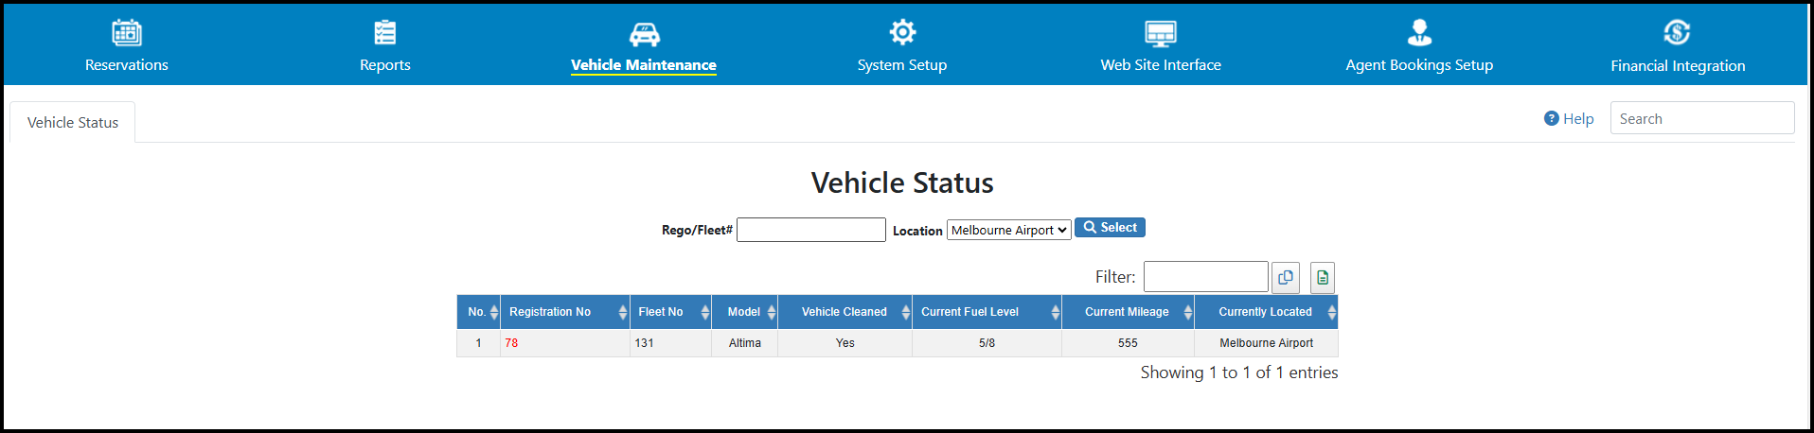
Task: Expand the Location dropdown showing Melbourne Airport
Action: pos(1009,230)
